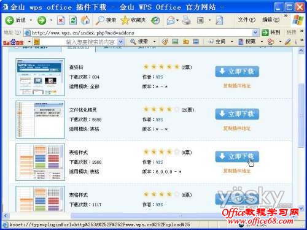Show more menu items via the chevron

coord(286,16)
